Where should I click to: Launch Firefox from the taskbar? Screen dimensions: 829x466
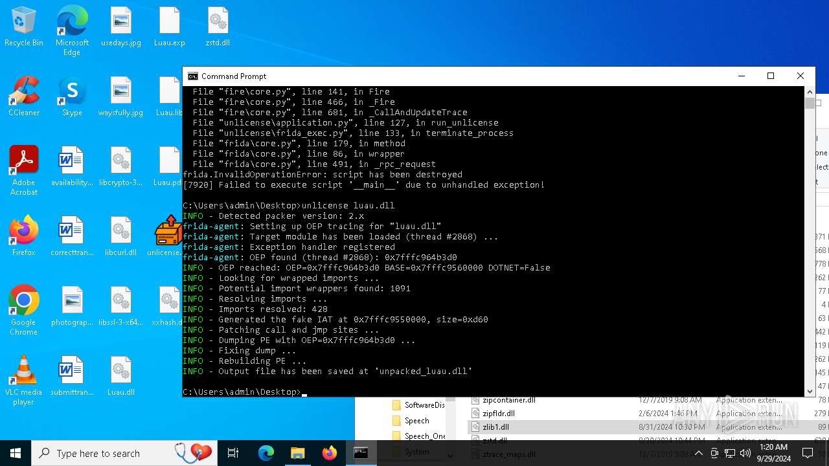click(330, 453)
